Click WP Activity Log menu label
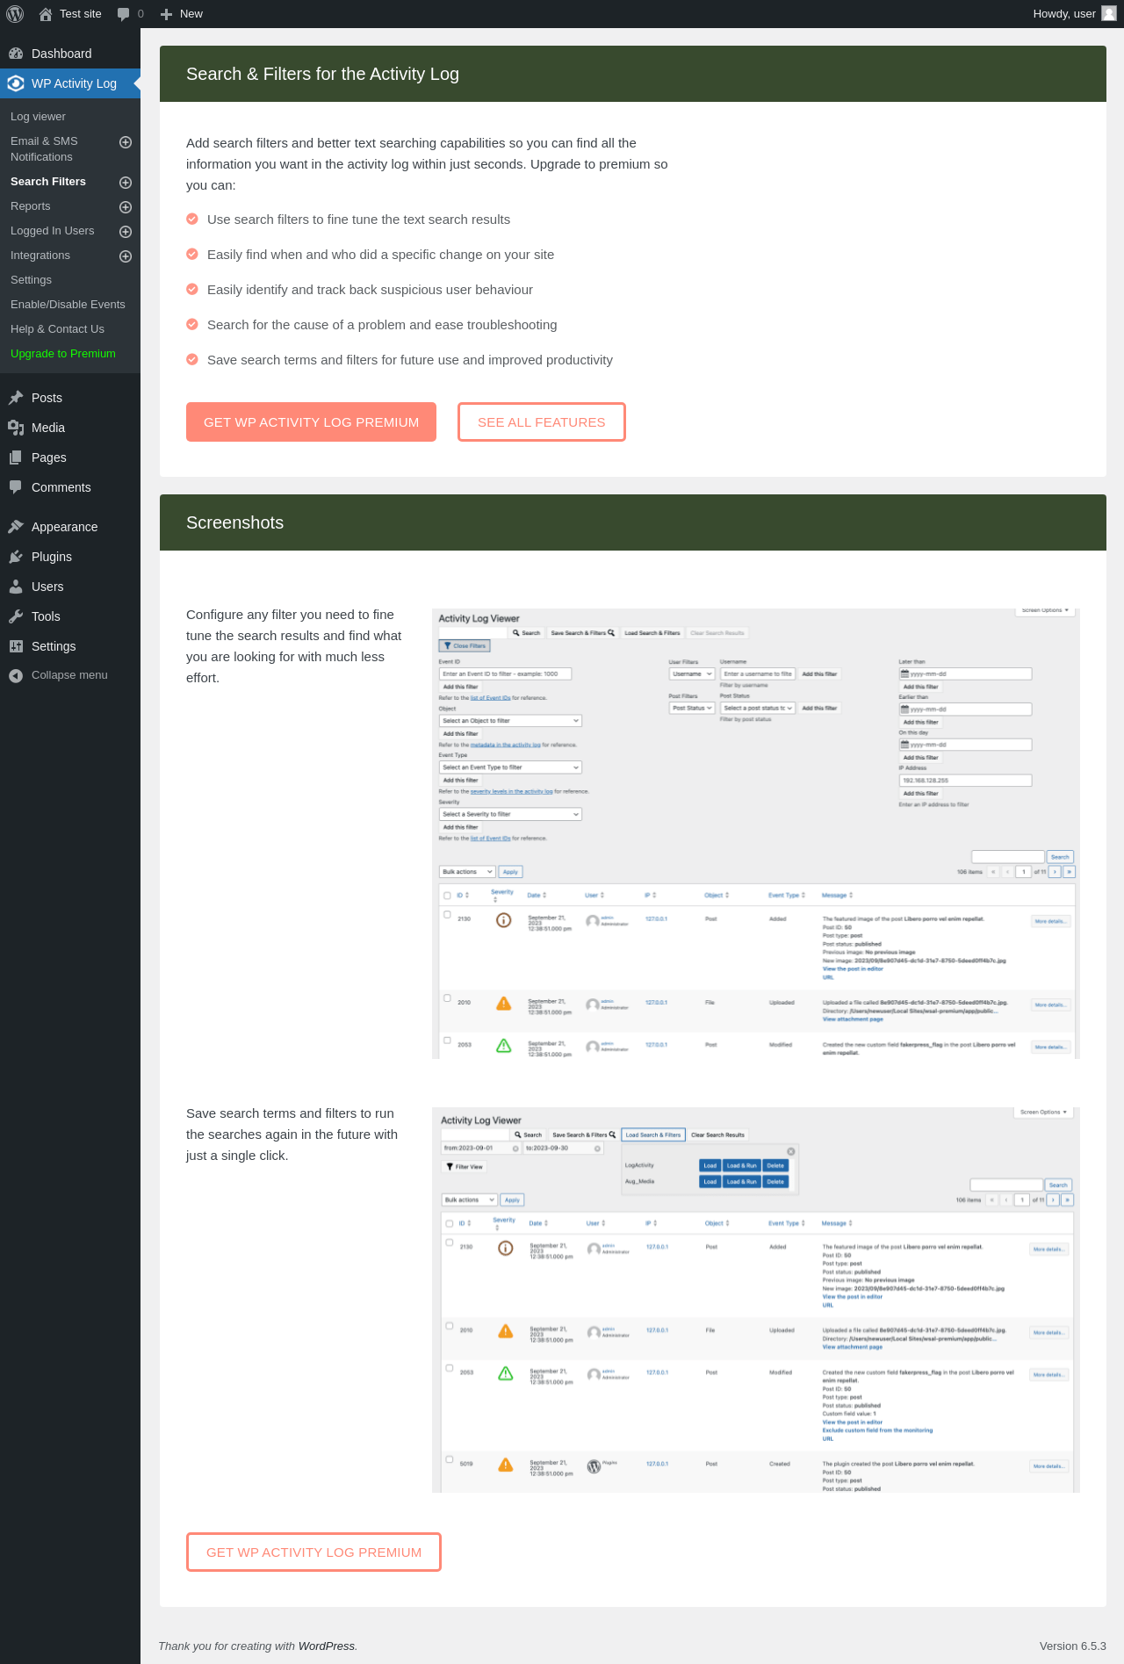1124x1664 pixels. [x=74, y=83]
